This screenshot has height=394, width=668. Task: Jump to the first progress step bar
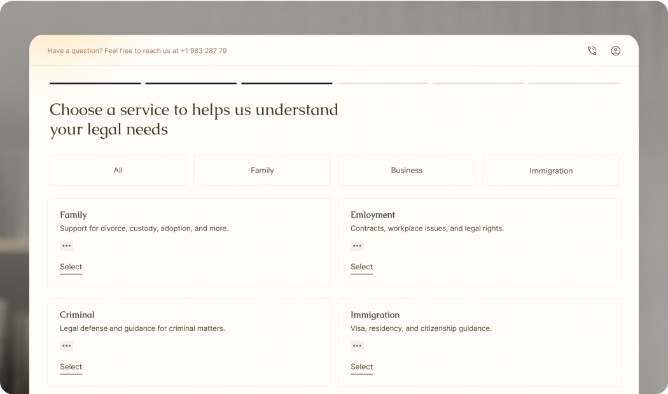[x=95, y=83]
